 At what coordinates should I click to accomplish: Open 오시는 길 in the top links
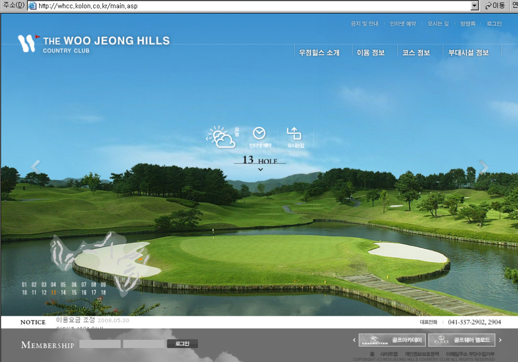tap(438, 23)
